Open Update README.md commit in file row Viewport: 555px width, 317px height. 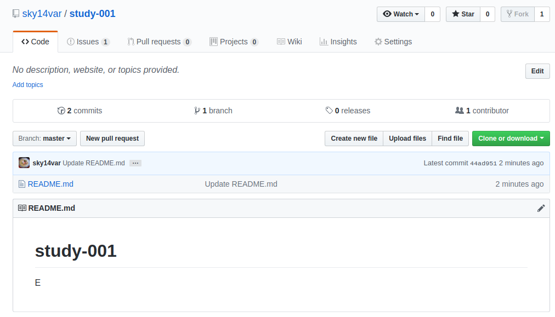pos(241,184)
